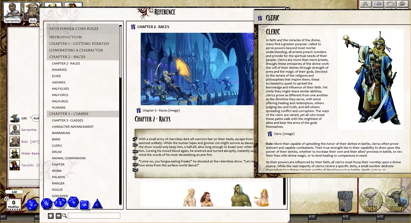This screenshot has width=411, height=223.
Task: Open the Humans reference page
Action: tap(59, 108)
